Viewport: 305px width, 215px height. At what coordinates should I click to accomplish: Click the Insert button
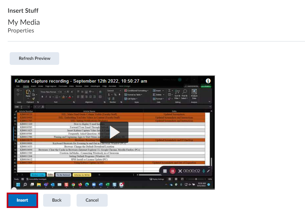22,200
